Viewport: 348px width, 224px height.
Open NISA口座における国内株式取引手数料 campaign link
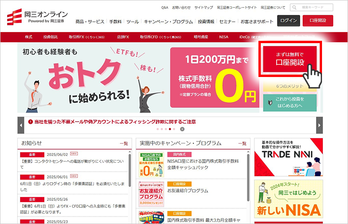pyautogui.click(x=203, y=164)
